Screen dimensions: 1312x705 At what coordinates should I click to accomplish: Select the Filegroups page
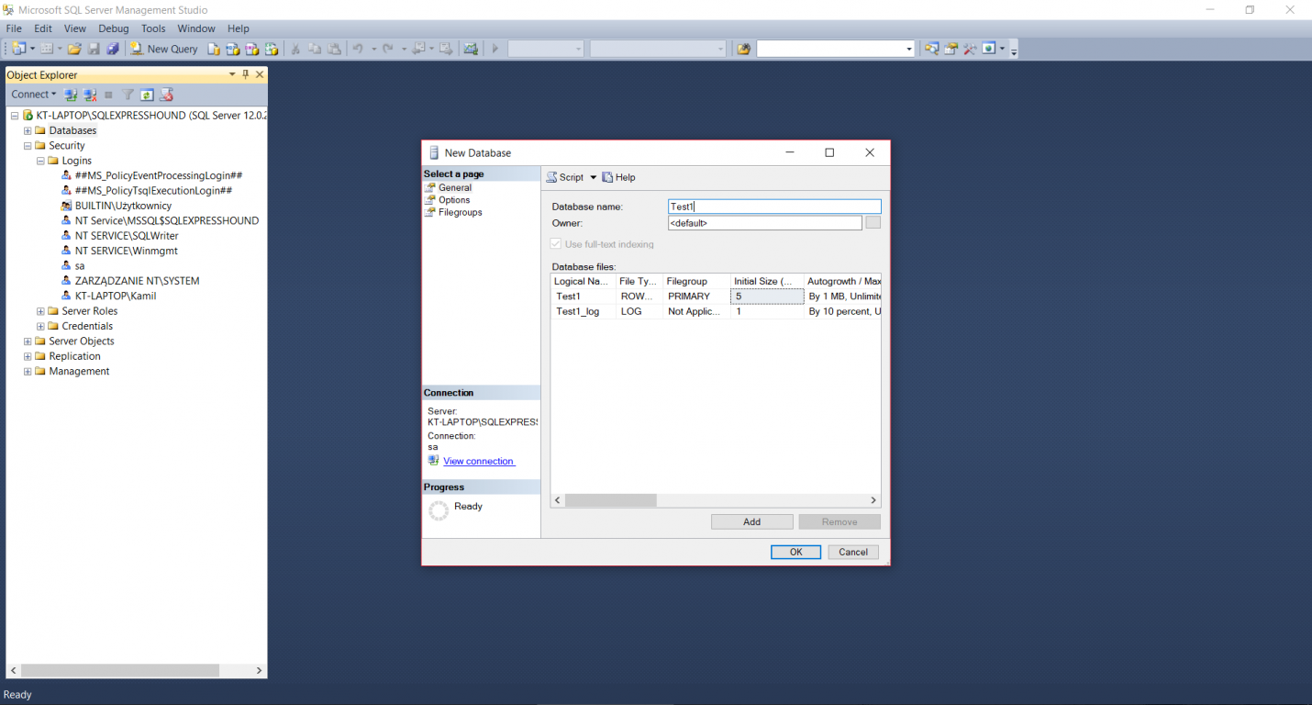coord(460,212)
